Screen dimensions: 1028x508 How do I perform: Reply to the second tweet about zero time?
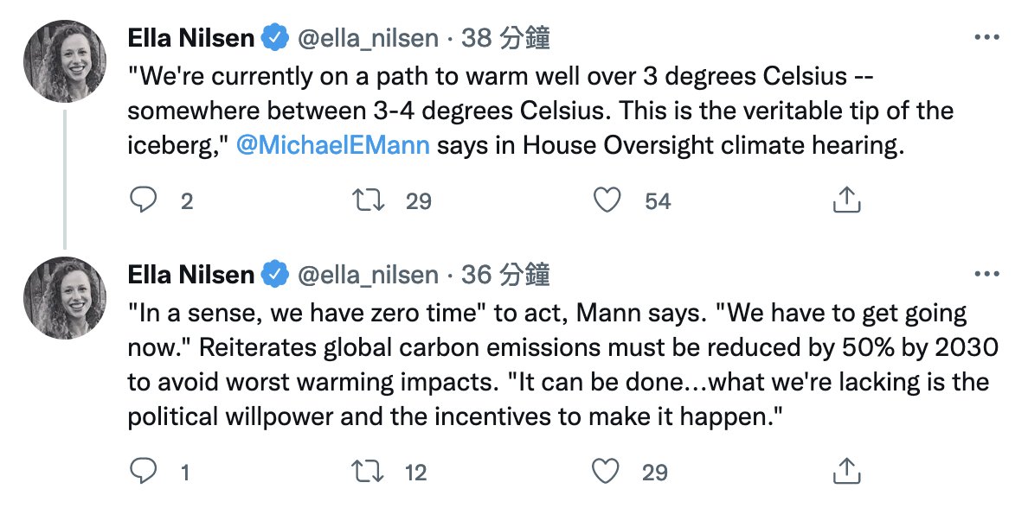pyautogui.click(x=143, y=471)
